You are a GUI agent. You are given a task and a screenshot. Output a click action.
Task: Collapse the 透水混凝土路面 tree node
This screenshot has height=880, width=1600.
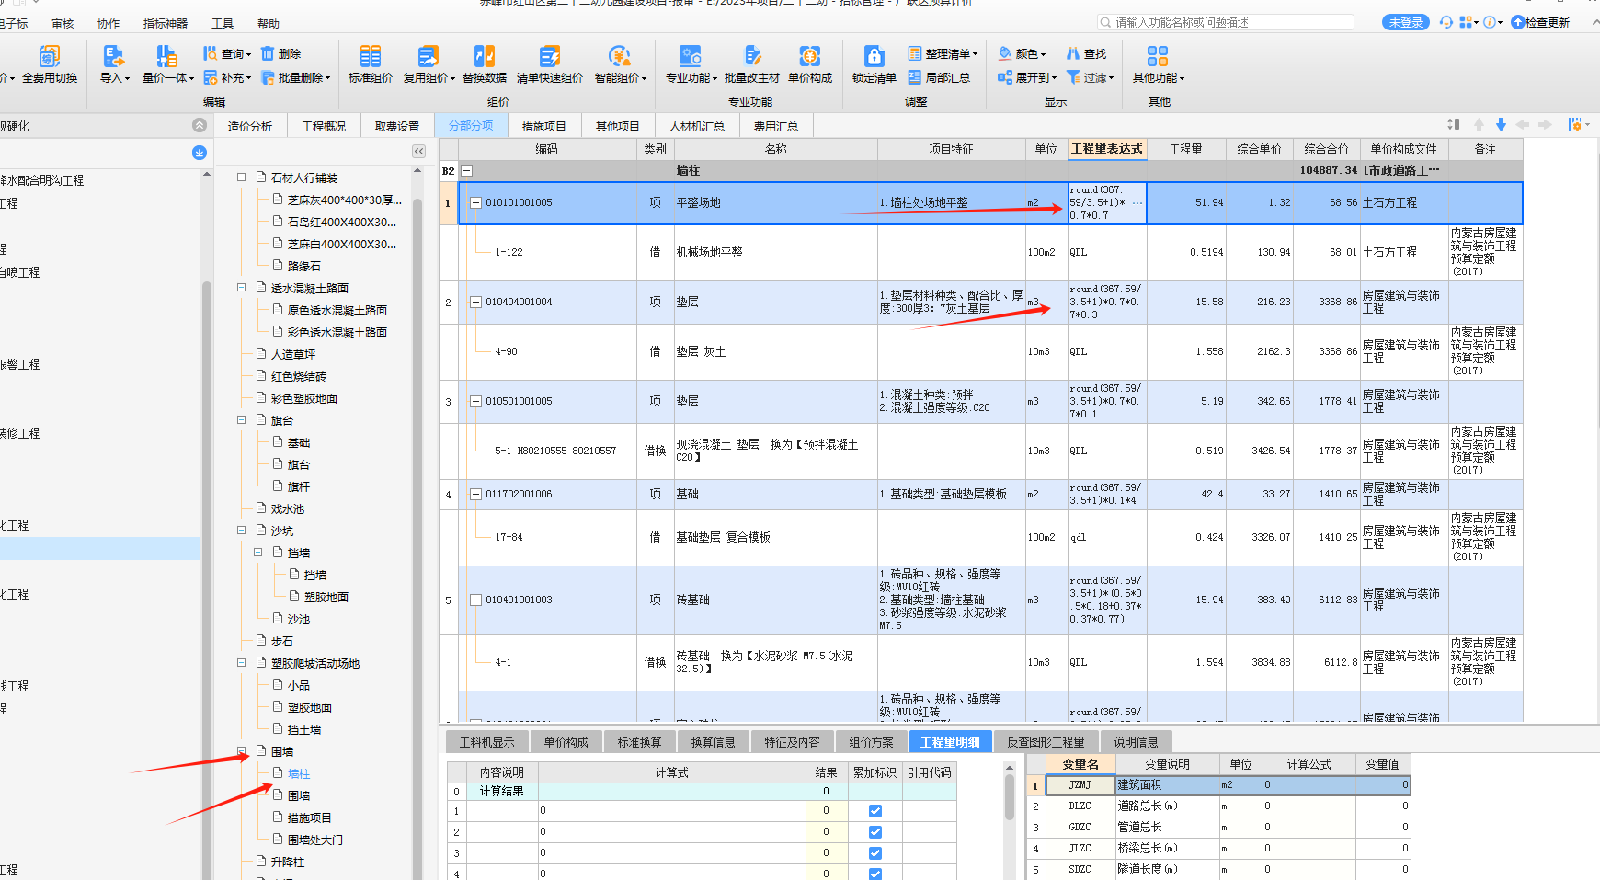242,288
